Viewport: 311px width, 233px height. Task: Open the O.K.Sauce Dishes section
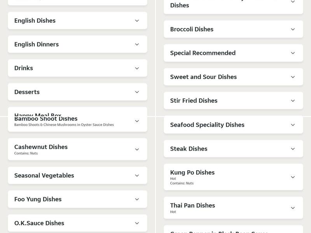78,223
